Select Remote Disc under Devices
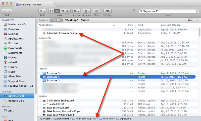201x121 pixels. (x=16, y=100)
